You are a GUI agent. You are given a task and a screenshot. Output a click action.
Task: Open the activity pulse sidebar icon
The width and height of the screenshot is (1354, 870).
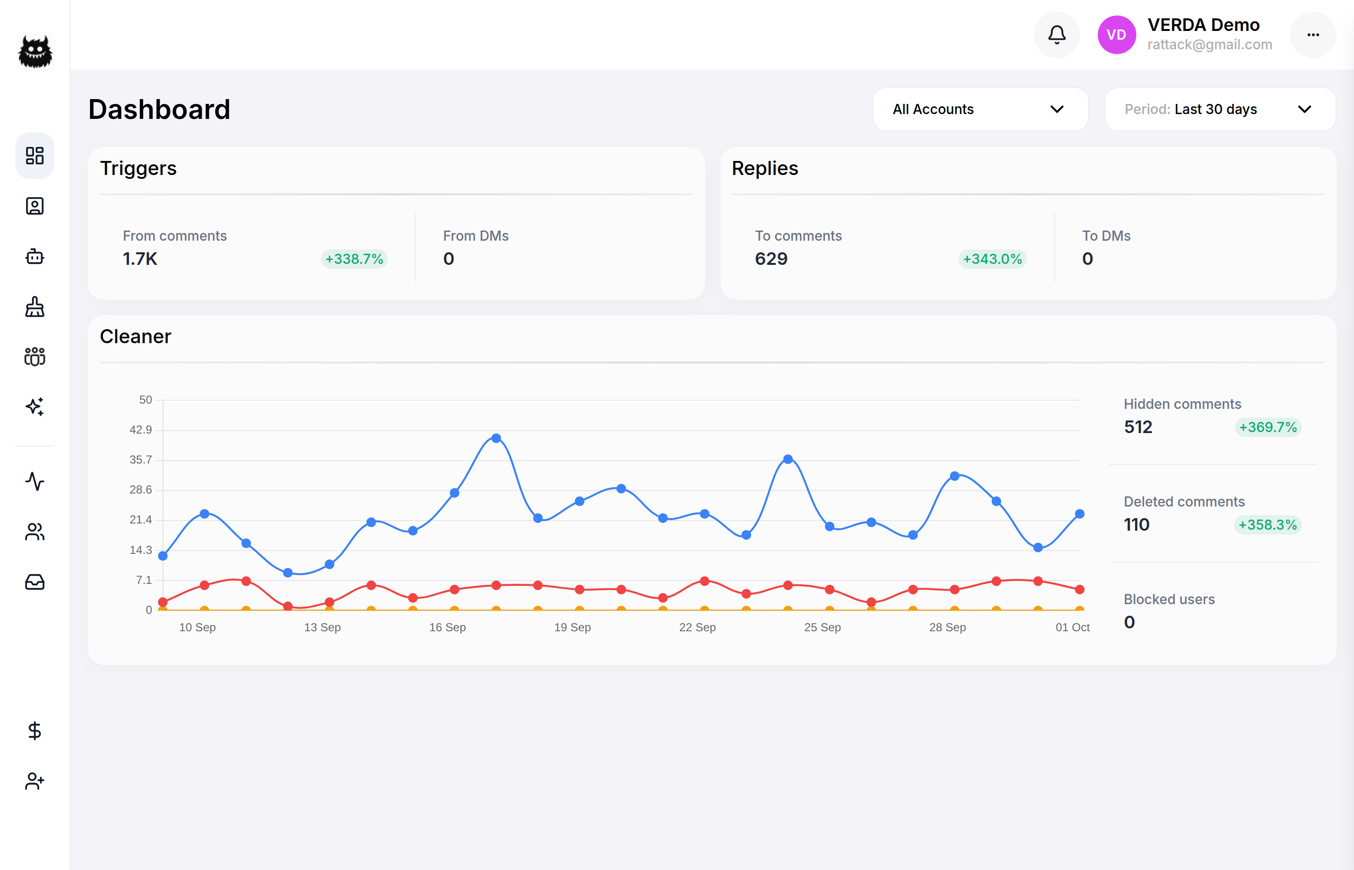tap(35, 481)
